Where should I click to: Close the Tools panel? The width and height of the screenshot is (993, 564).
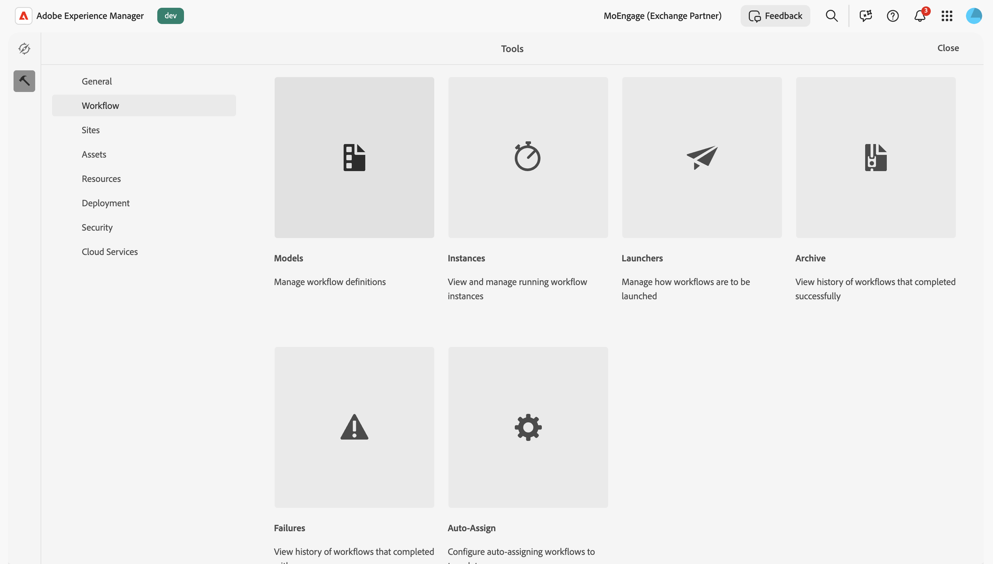tap(948, 48)
